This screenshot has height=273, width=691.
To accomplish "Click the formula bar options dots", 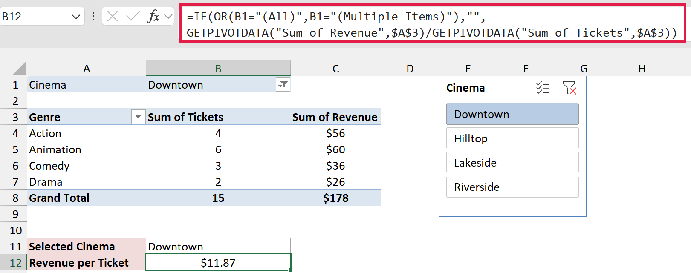I will (93, 17).
